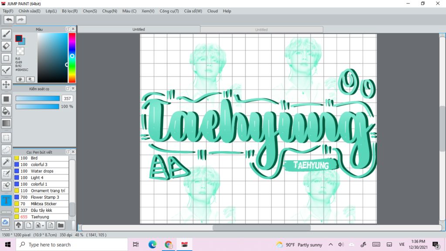The height and width of the screenshot is (251, 446).
Task: Select the Text tool
Action: tap(6, 200)
